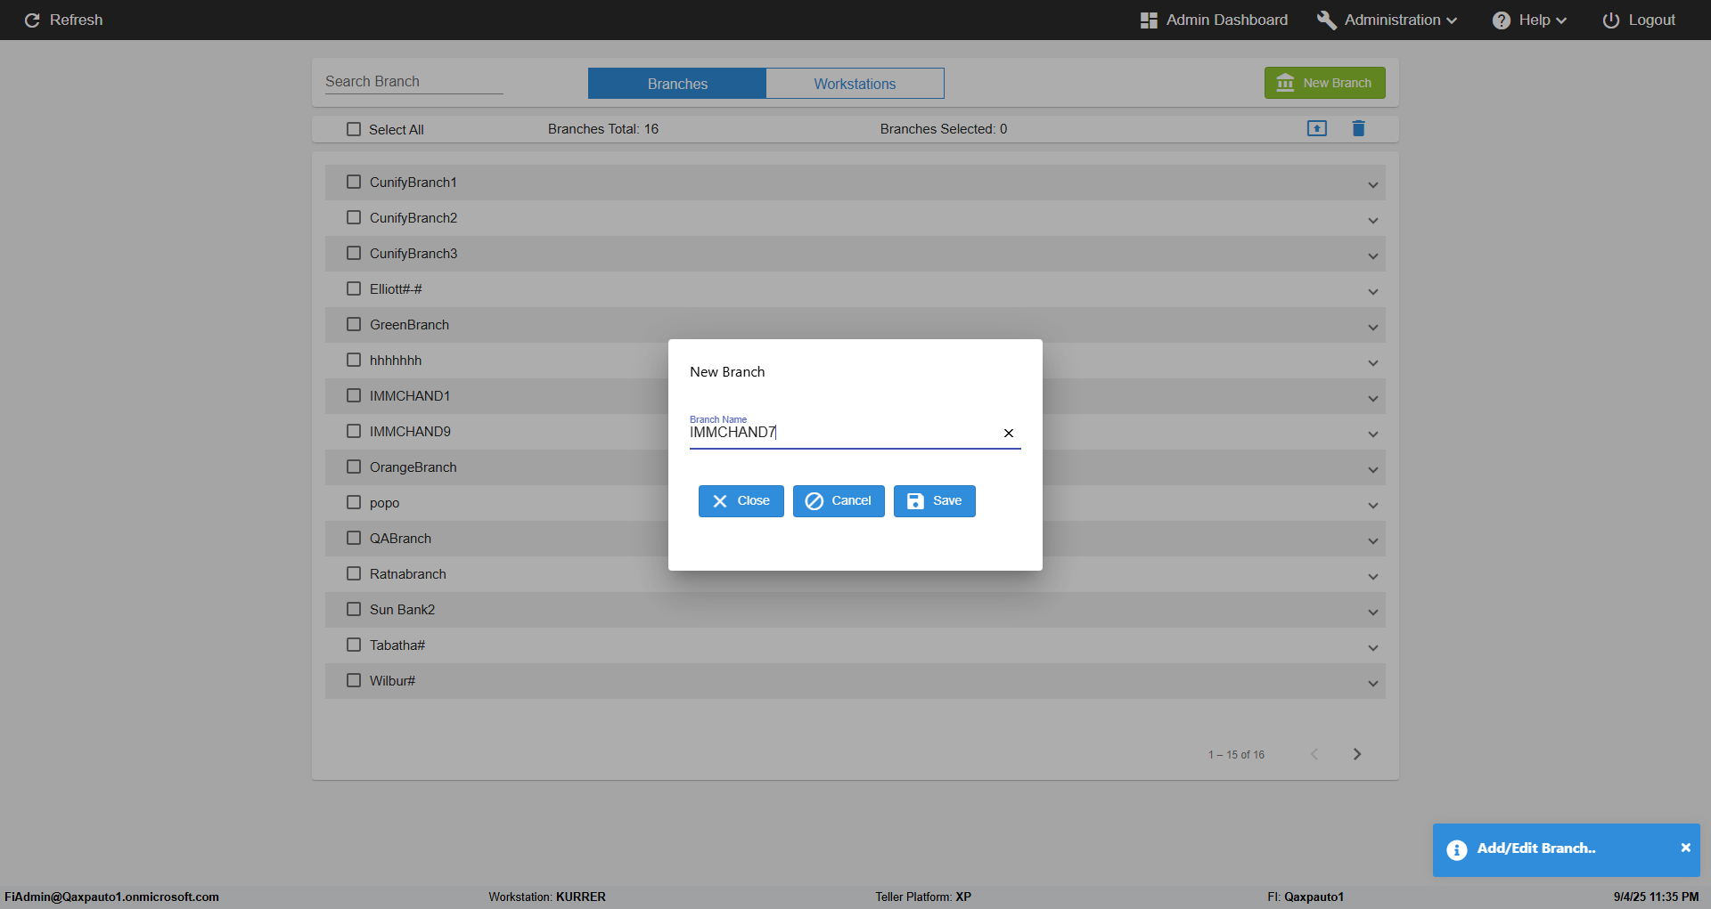The height and width of the screenshot is (909, 1711).
Task: Expand the CunifyBranch1 row
Action: pos(1372,184)
